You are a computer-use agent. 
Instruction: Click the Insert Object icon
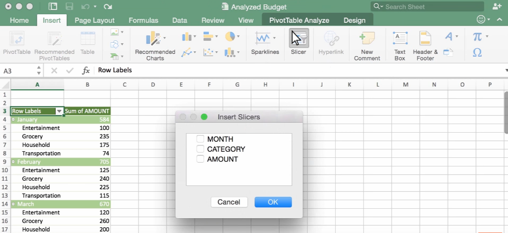tap(448, 52)
